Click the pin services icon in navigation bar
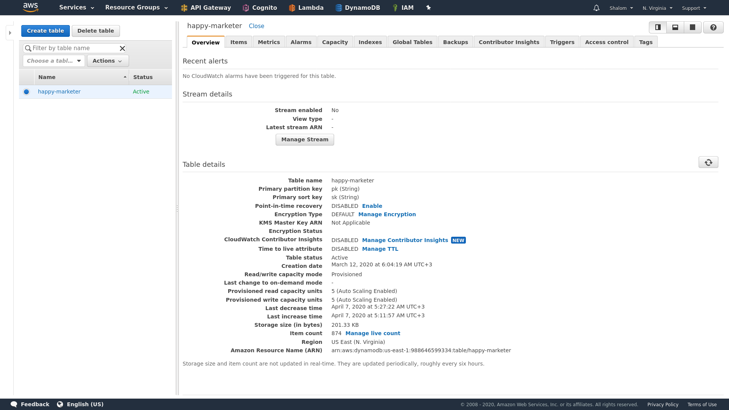The image size is (729, 410). (x=428, y=8)
